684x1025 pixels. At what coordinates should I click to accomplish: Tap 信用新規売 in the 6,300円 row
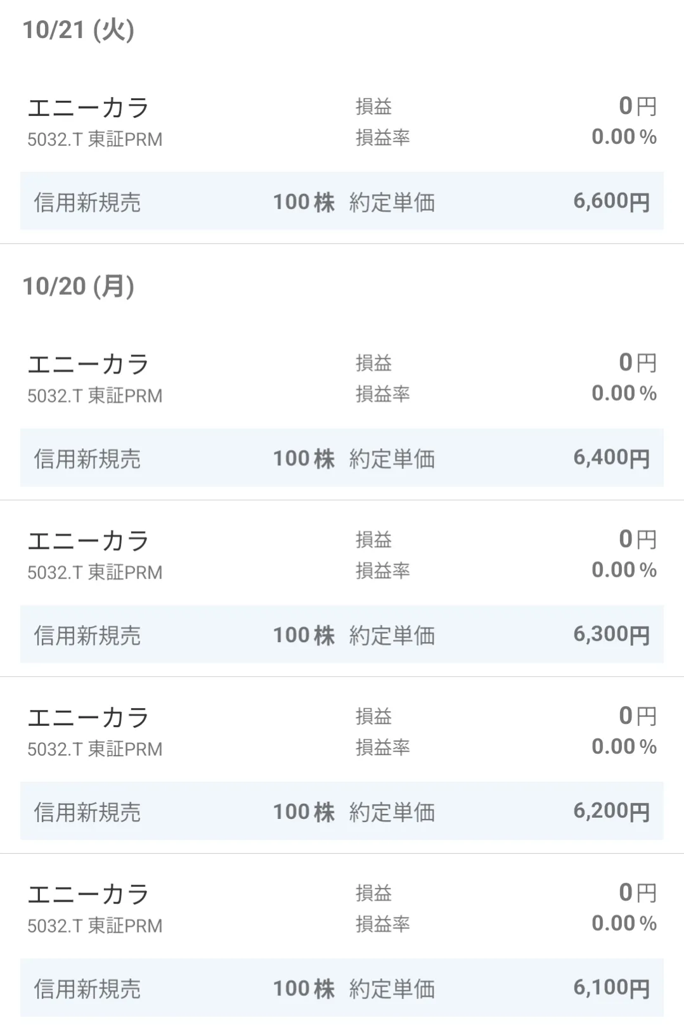click(87, 635)
